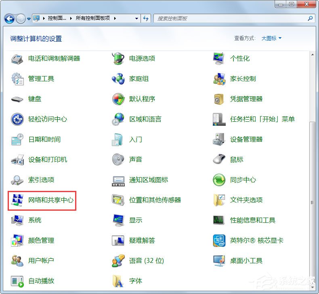Open the 家长控制 icon
The width and height of the screenshot is (319, 294).
pos(219,79)
